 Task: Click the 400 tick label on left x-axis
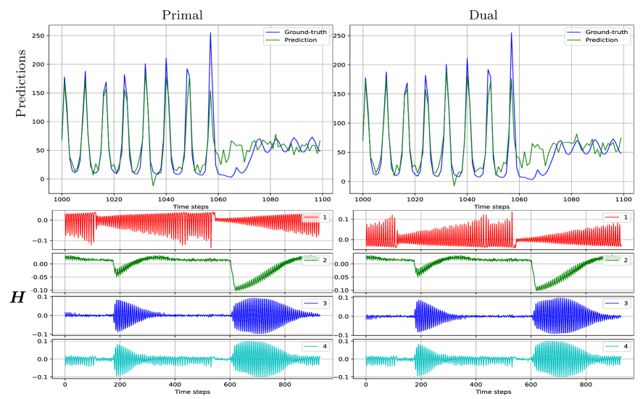(x=175, y=385)
